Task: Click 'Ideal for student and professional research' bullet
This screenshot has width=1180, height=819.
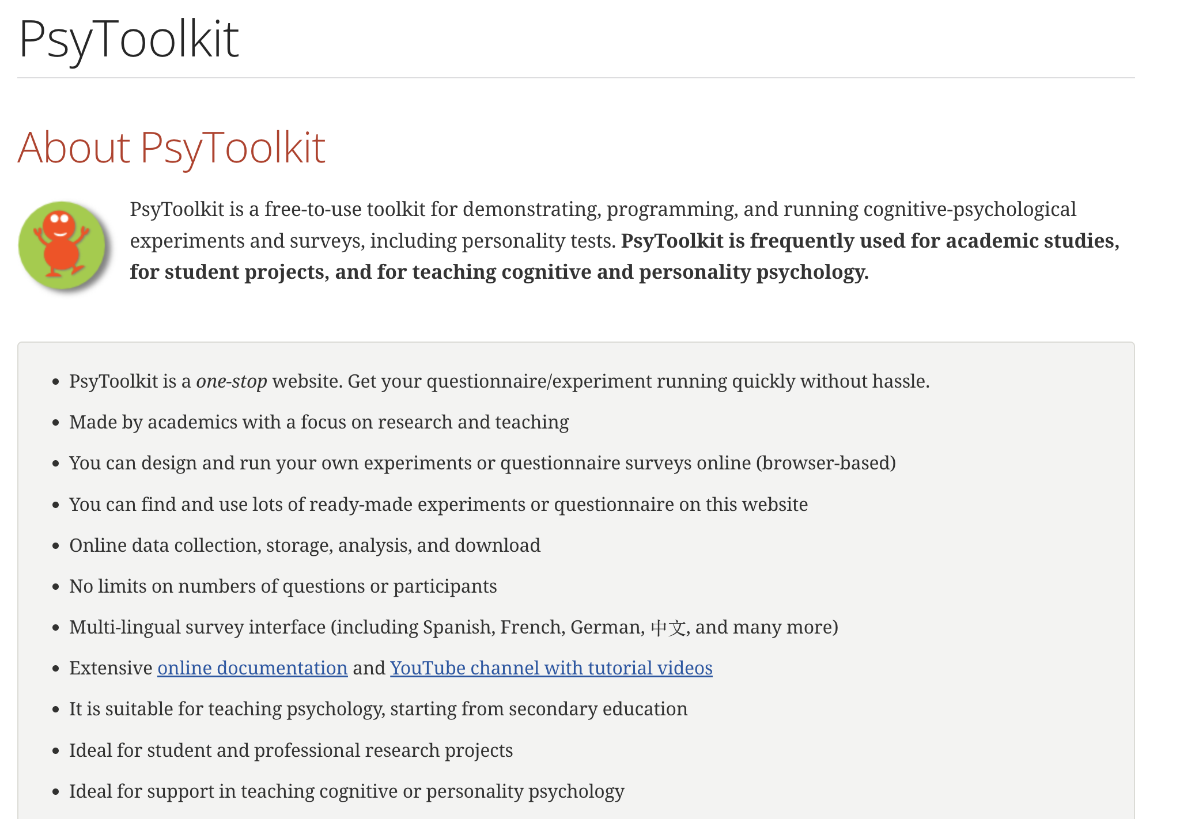Action: tap(291, 750)
